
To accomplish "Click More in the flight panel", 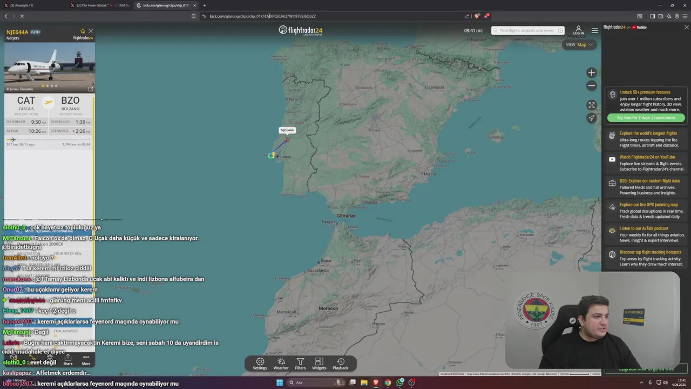I will (x=86, y=359).
